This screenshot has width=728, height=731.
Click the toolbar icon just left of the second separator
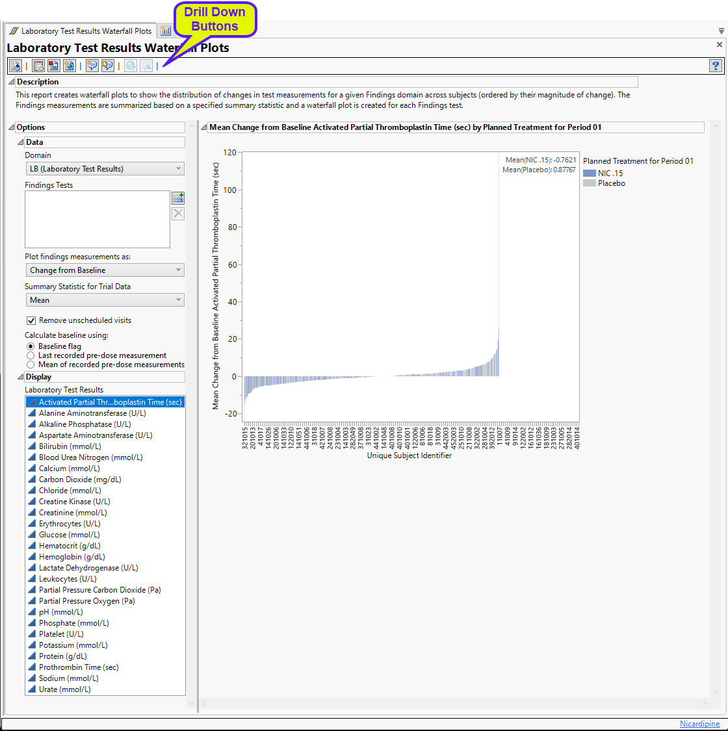coord(70,66)
